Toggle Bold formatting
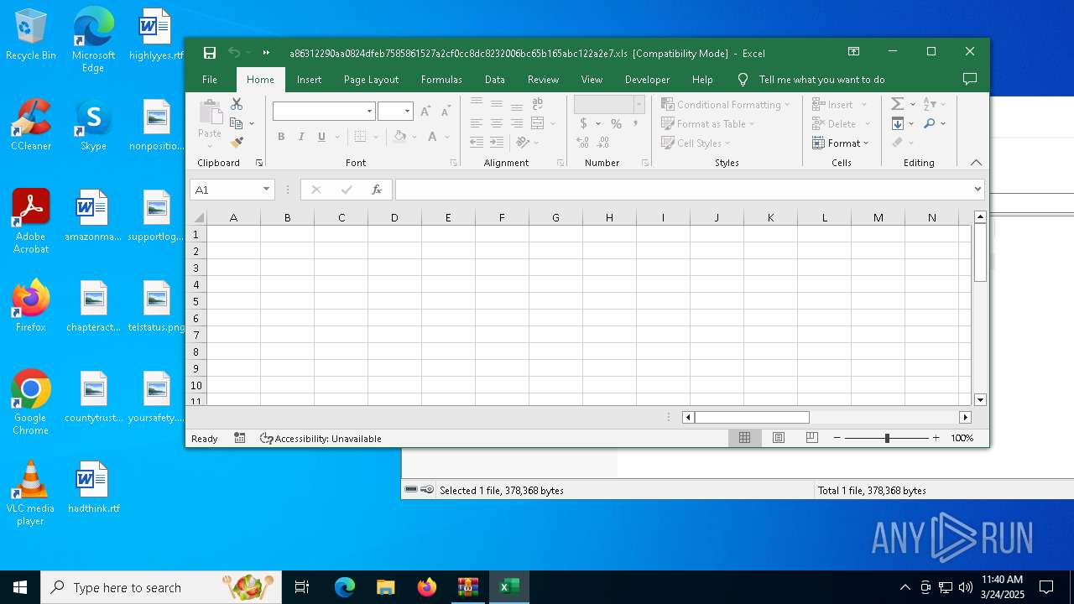 281,137
